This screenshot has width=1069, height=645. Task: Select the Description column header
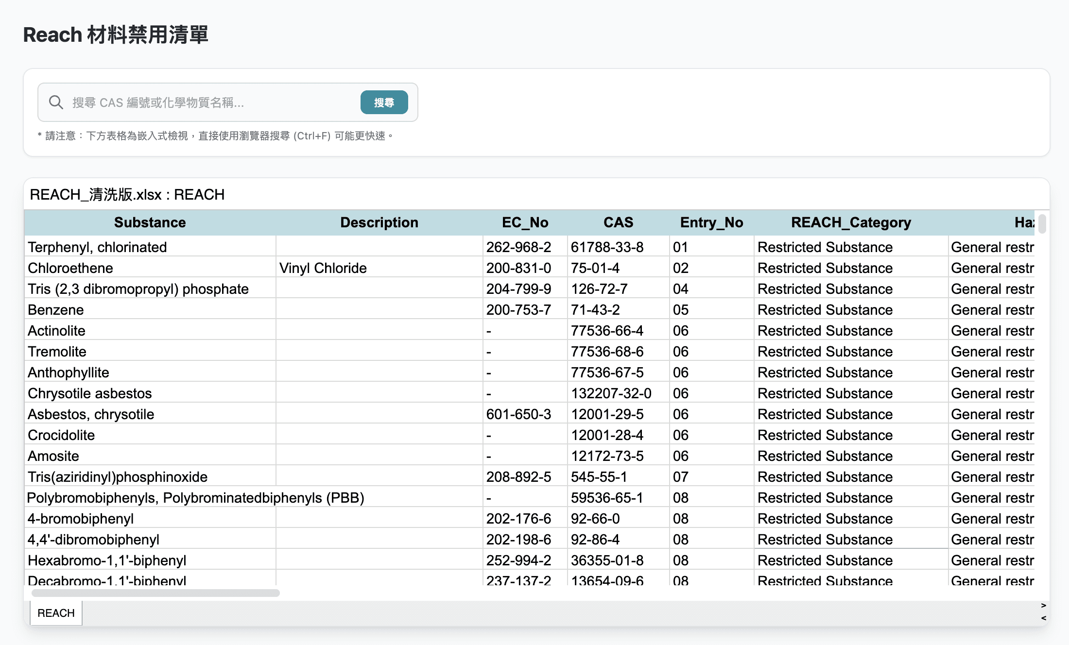point(379,222)
